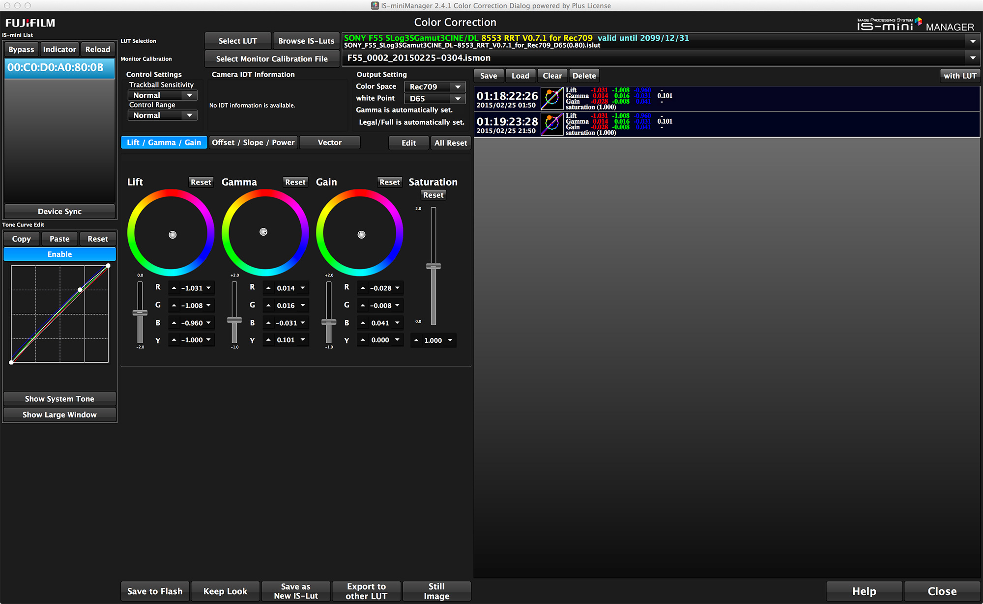Click the Lift G down arrow

click(208, 305)
